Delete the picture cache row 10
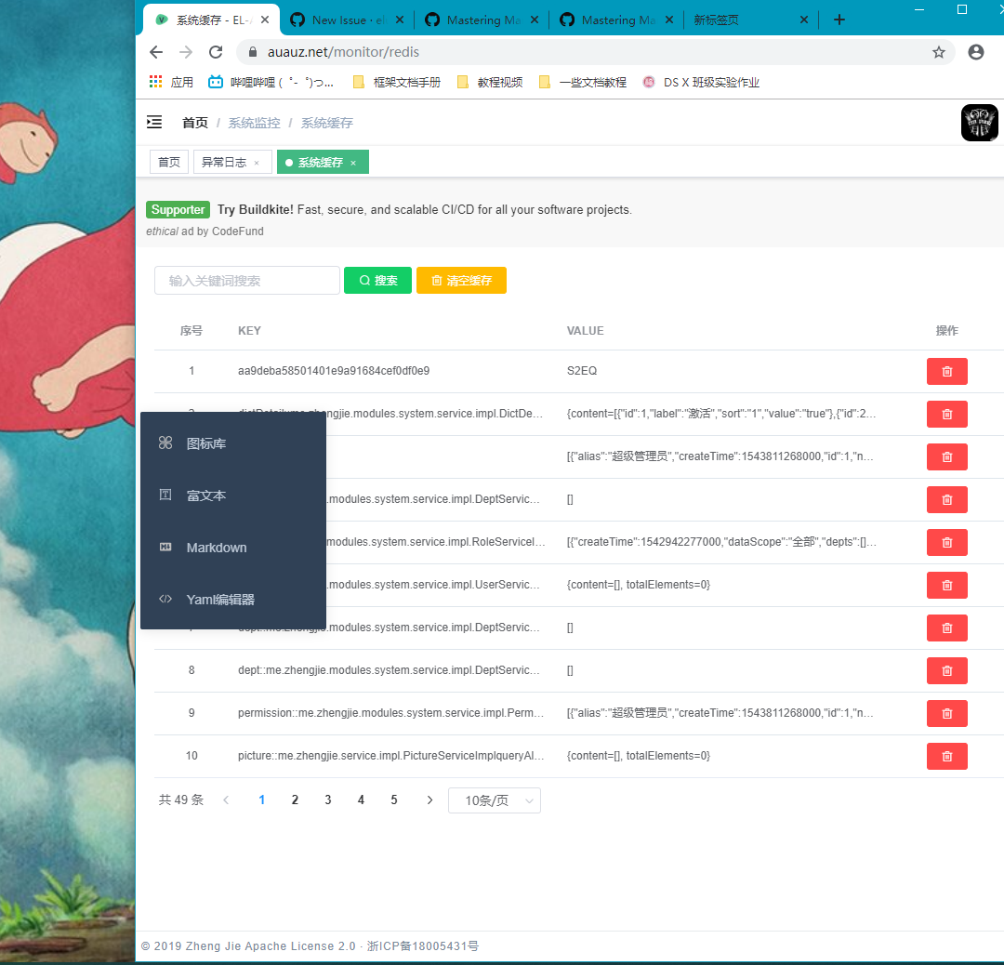This screenshot has height=965, width=1004. point(946,756)
